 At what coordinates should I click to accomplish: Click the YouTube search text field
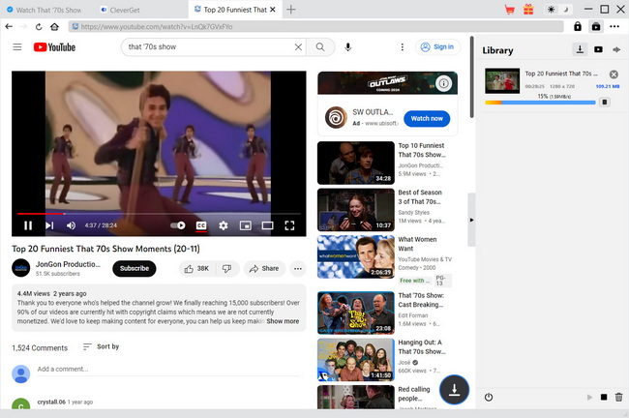(x=209, y=47)
